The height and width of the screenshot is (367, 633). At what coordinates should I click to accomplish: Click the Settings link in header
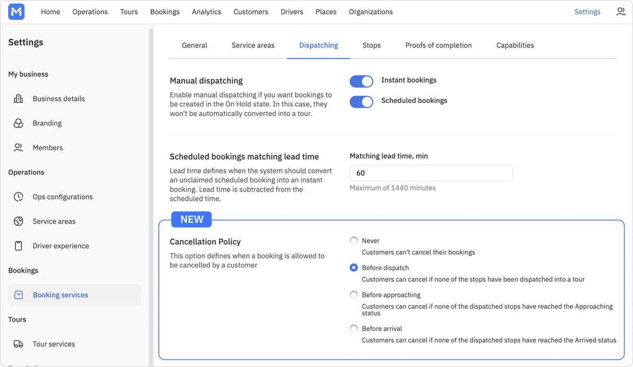click(x=587, y=12)
